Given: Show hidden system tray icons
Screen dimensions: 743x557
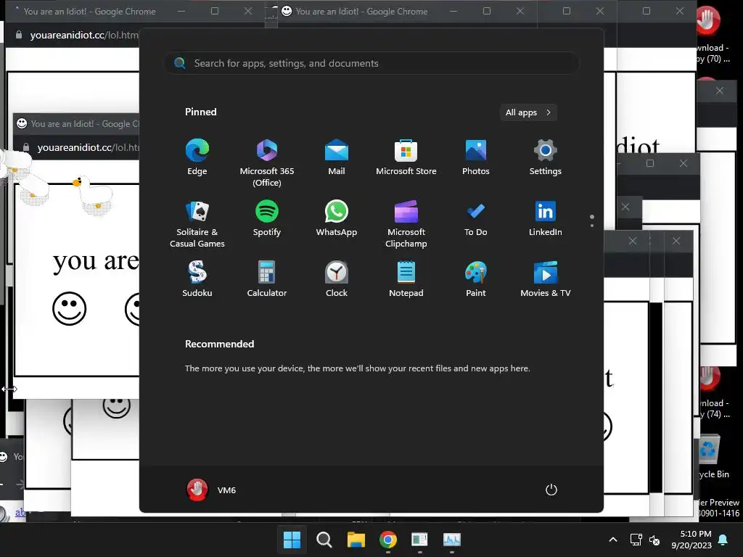Looking at the screenshot, I should click(612, 540).
